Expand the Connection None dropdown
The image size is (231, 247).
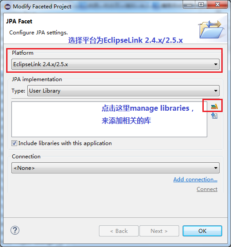coord(115,168)
